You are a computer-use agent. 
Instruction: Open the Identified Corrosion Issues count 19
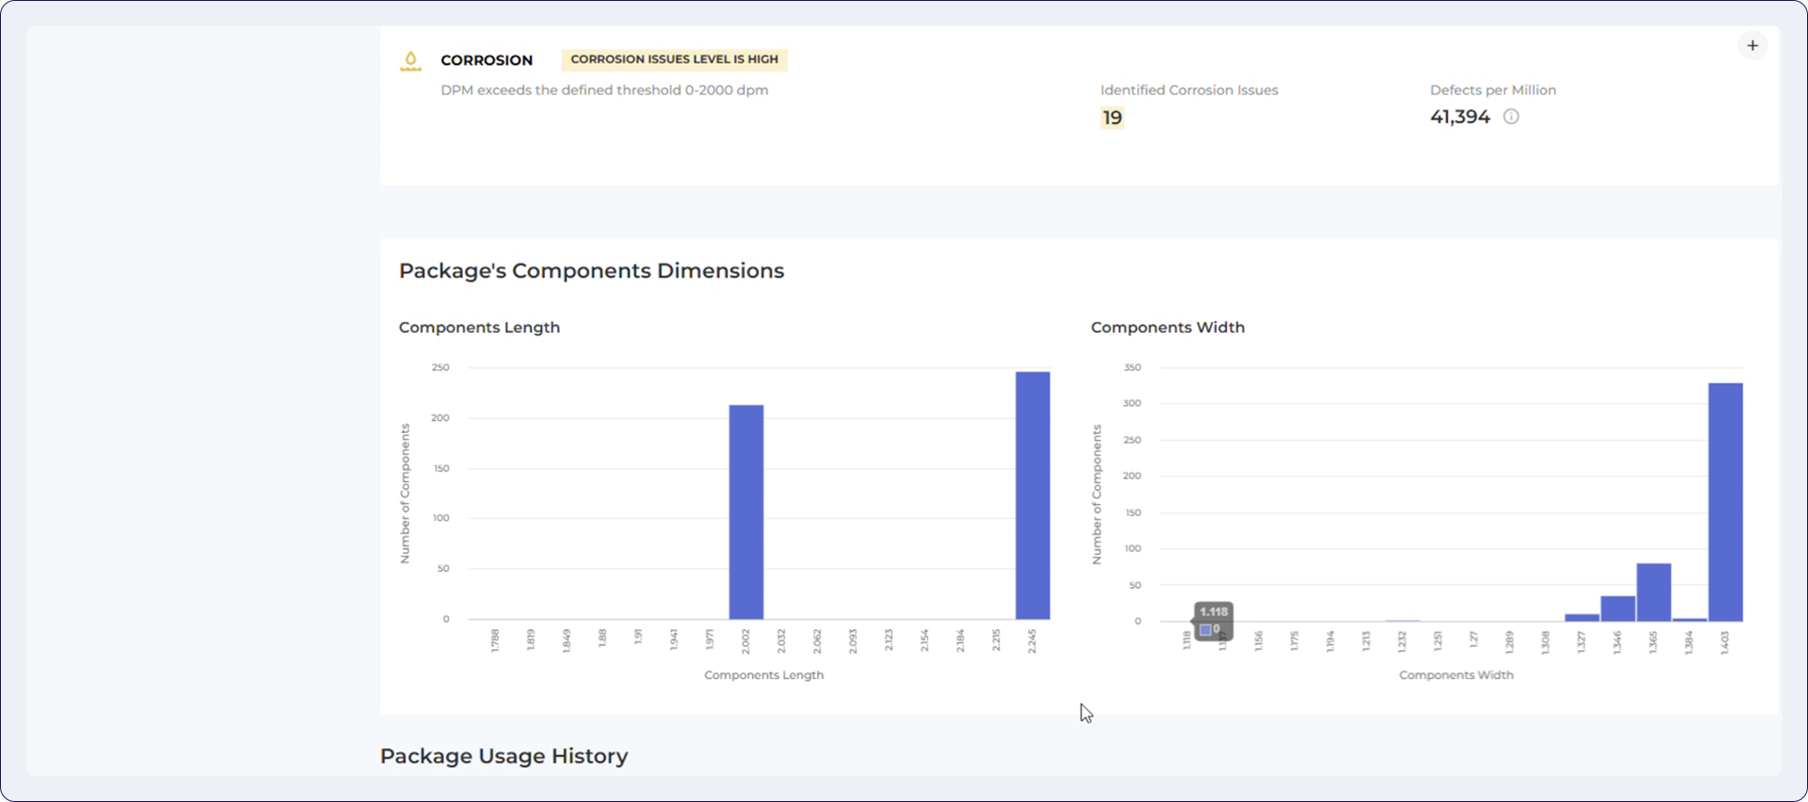pyautogui.click(x=1111, y=117)
